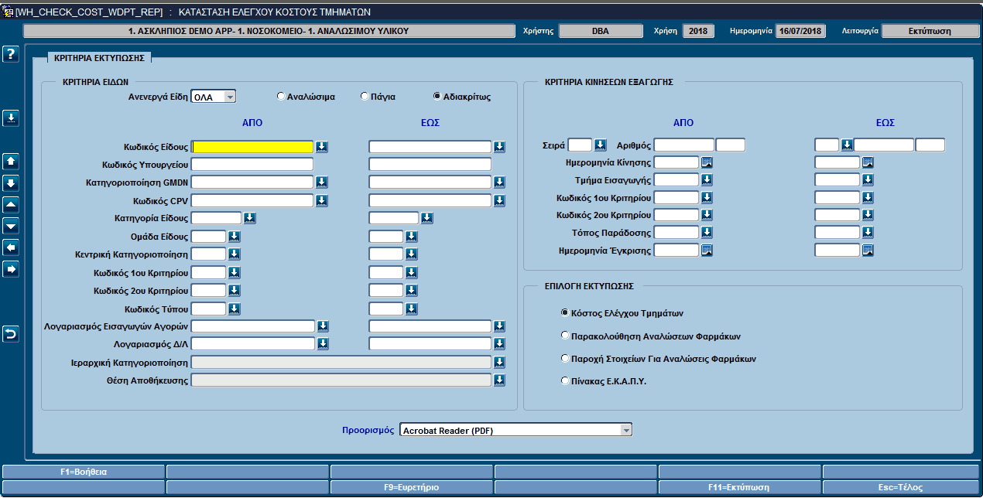The width and height of the screenshot is (983, 498).
Task: Open lookup for Κατηγορία Είδους ΑΠΟ field
Action: [249, 218]
